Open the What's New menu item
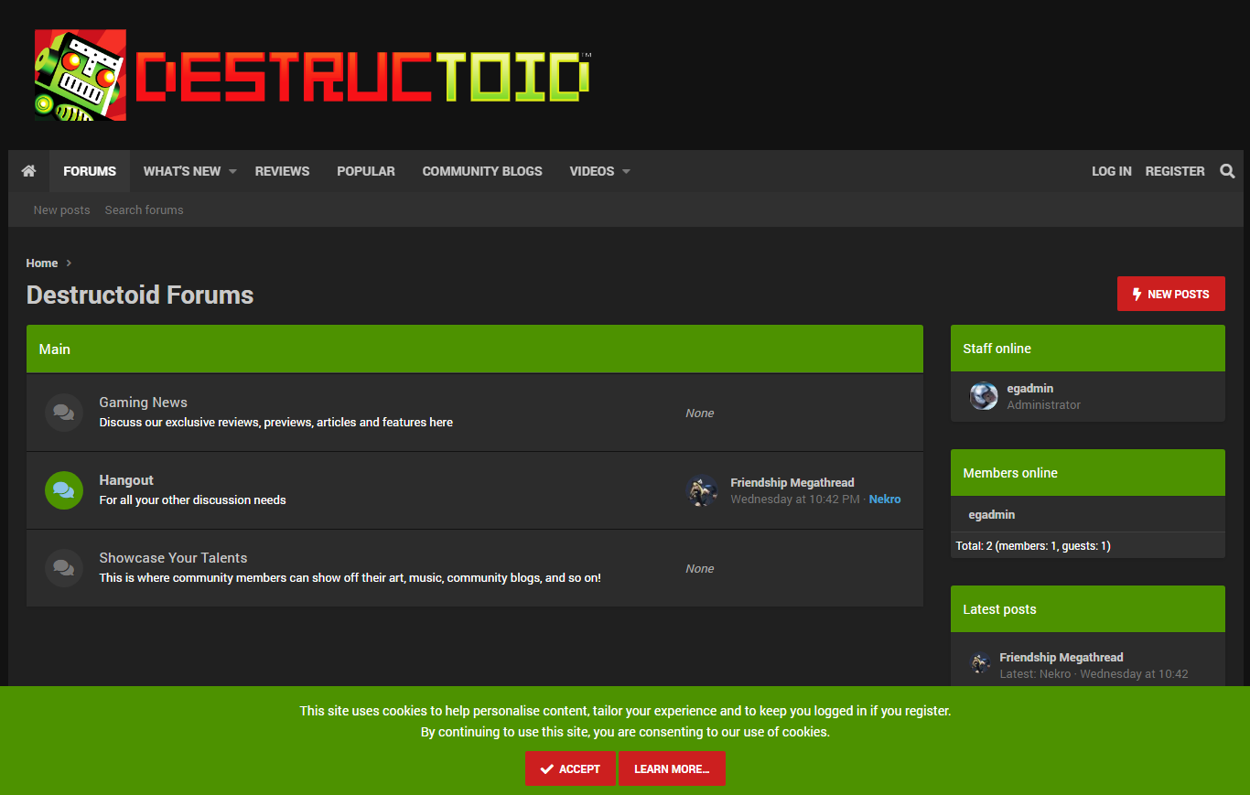 [182, 171]
